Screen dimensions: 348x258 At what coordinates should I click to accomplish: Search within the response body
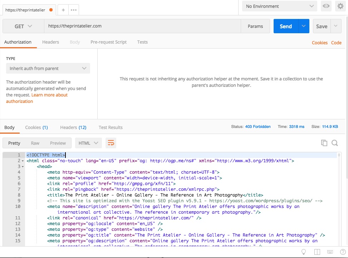coord(334,143)
